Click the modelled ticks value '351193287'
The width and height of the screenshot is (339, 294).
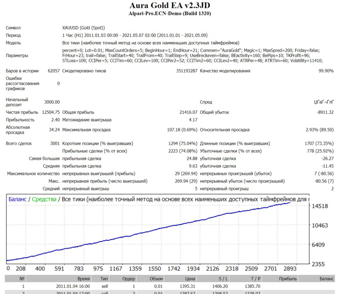coord(187,71)
